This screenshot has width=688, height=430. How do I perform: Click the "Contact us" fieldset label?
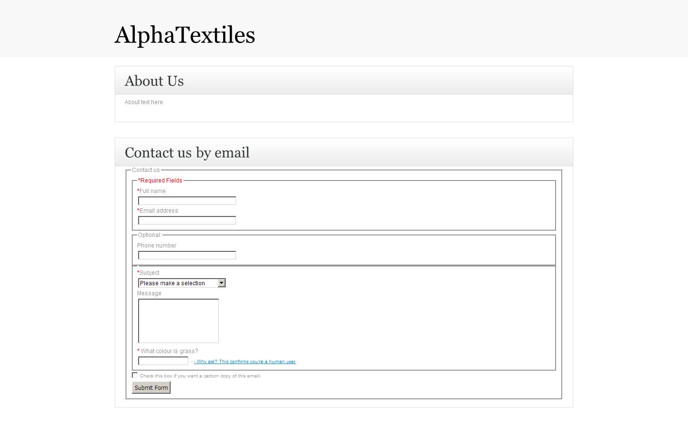coord(146,170)
